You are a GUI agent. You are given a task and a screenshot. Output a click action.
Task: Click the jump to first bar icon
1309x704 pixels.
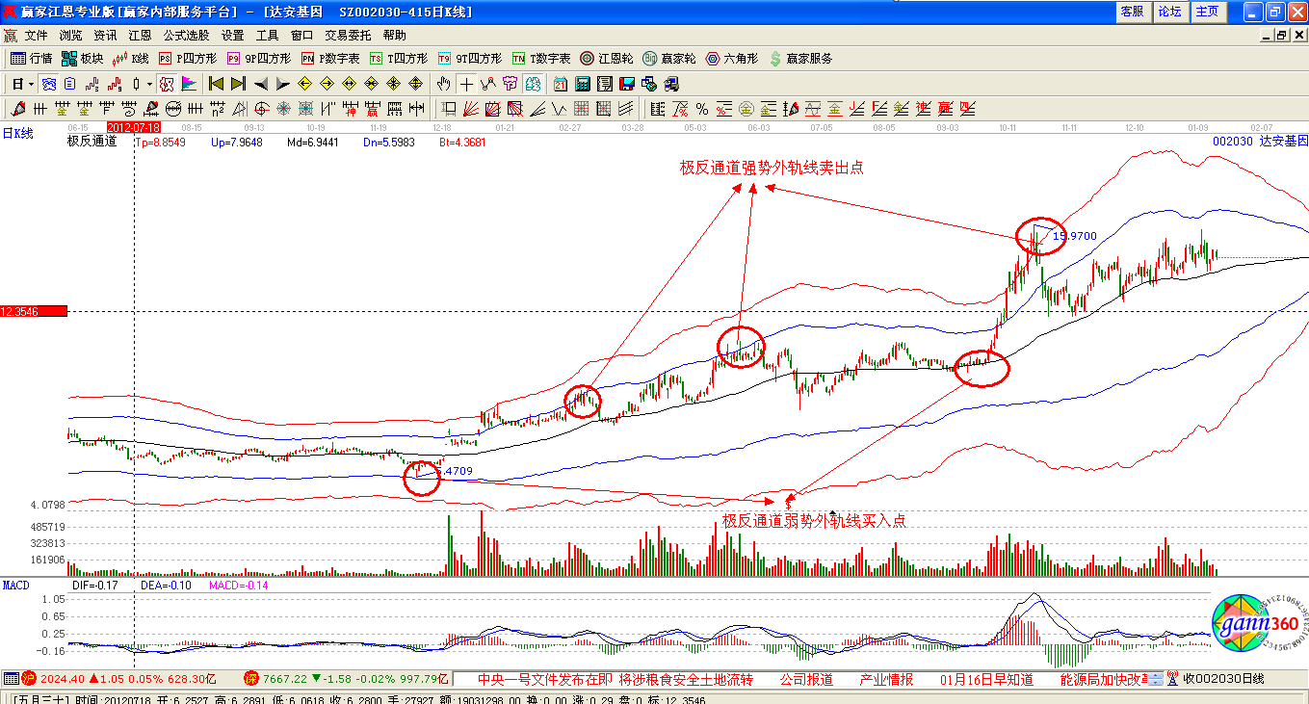click(216, 84)
